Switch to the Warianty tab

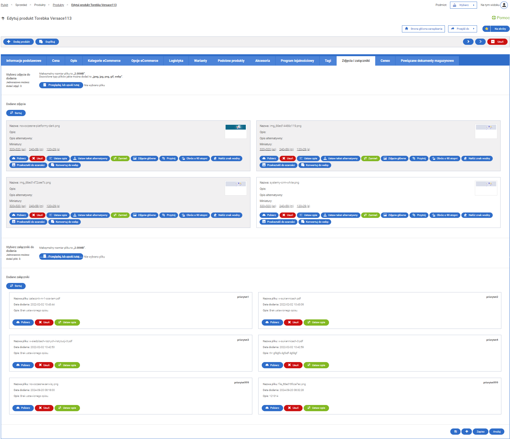point(200,61)
